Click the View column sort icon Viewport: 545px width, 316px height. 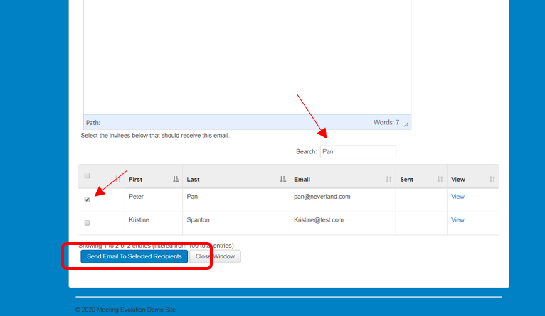tap(492, 180)
